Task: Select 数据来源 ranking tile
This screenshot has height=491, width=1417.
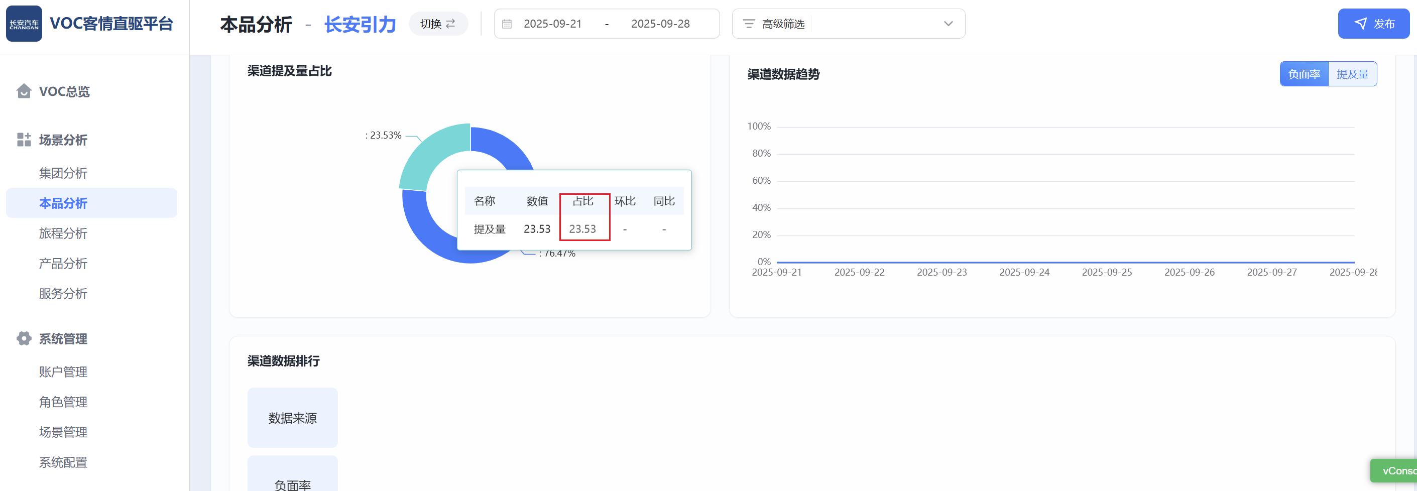Action: (x=292, y=418)
